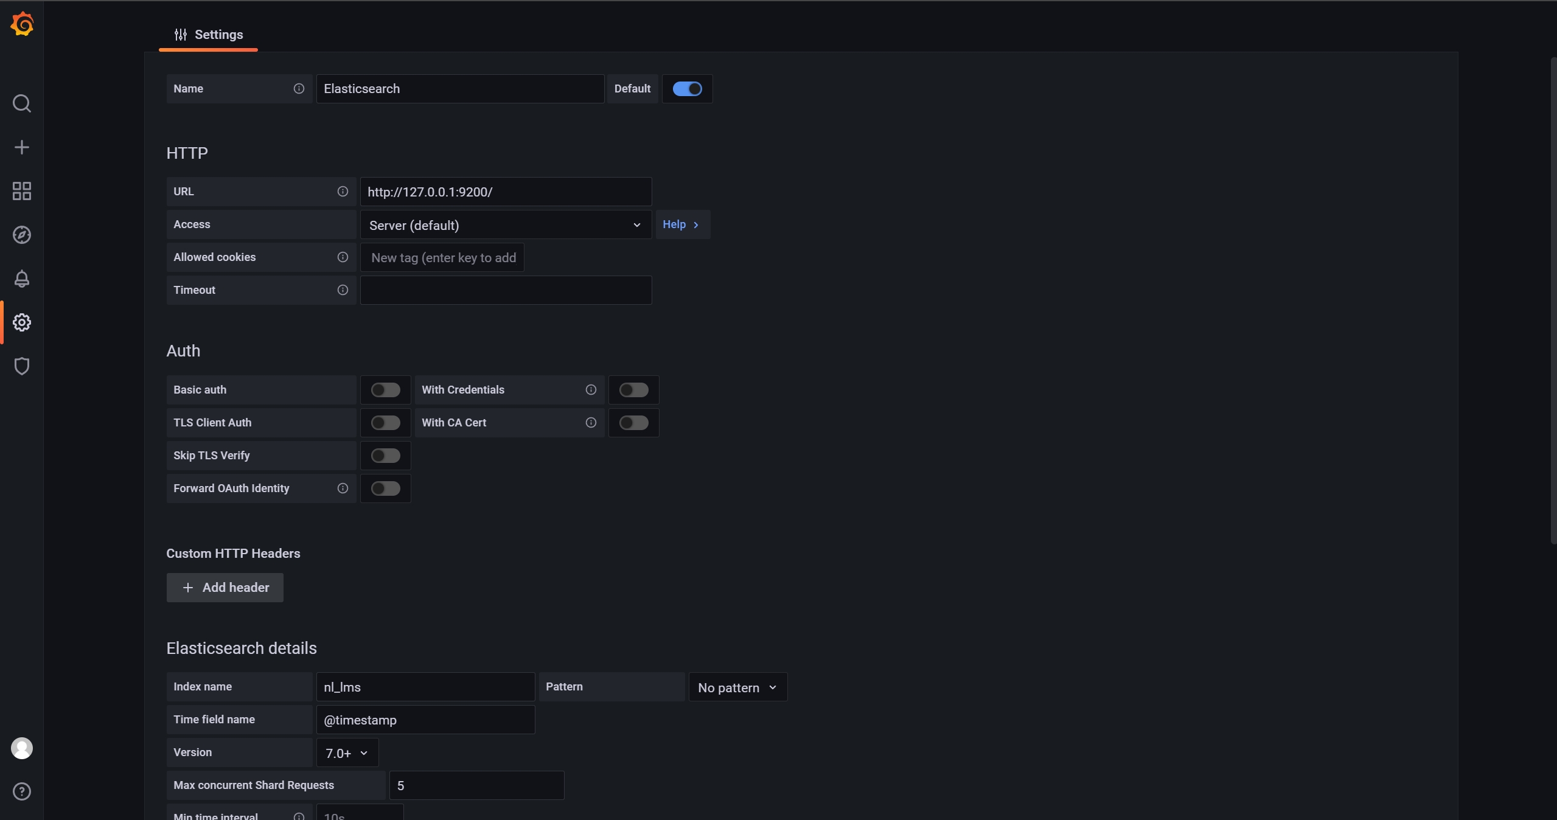This screenshot has width=1557, height=820.
Task: Click the info icon beside With Credentials
Action: pyautogui.click(x=591, y=390)
